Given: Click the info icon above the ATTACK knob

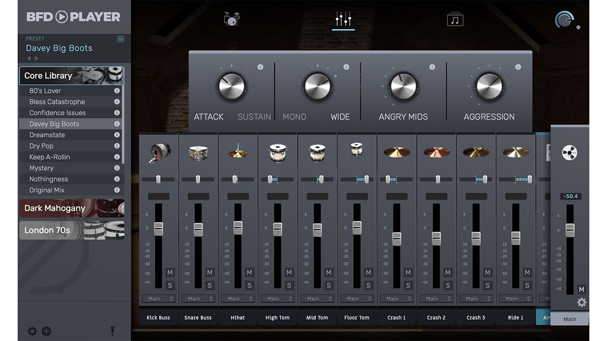Looking at the screenshot, I should (x=260, y=66).
